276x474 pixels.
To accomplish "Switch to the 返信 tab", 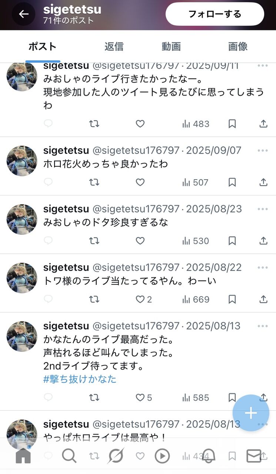I will click(114, 47).
